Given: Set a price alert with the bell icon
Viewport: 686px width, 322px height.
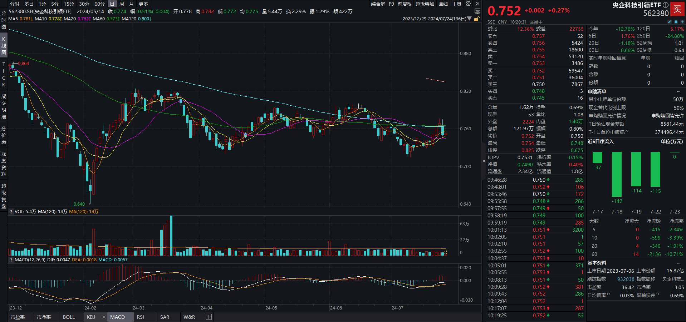Looking at the screenshot, I should [676, 22].
